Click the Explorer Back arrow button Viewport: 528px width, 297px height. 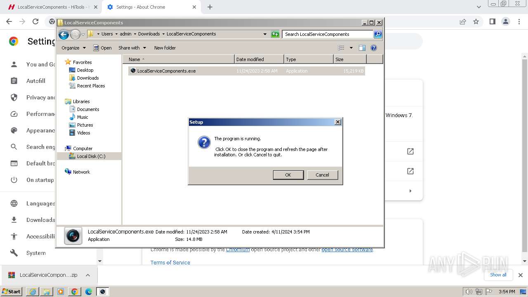pyautogui.click(x=64, y=34)
